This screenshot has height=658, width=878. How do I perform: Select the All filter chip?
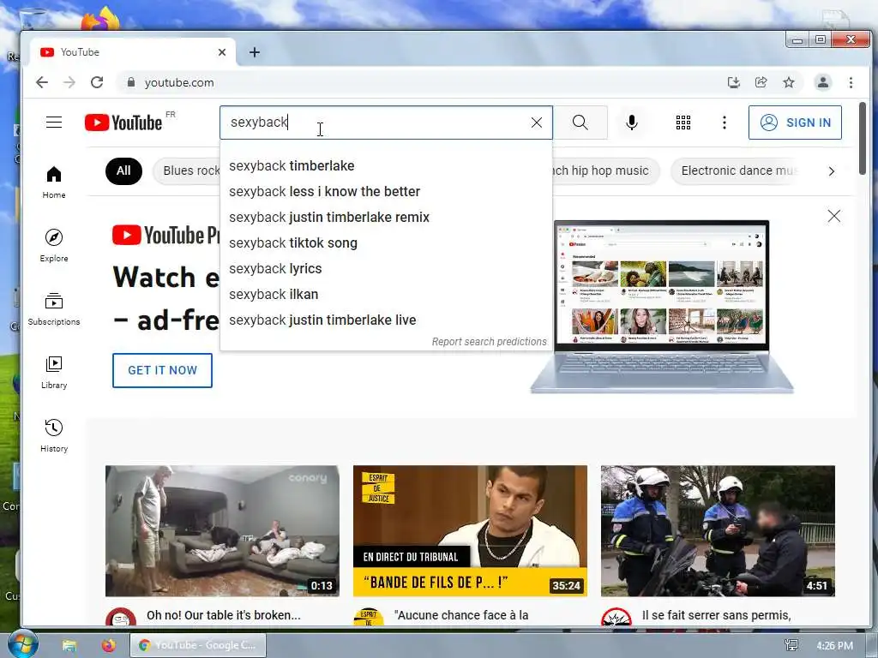[123, 170]
